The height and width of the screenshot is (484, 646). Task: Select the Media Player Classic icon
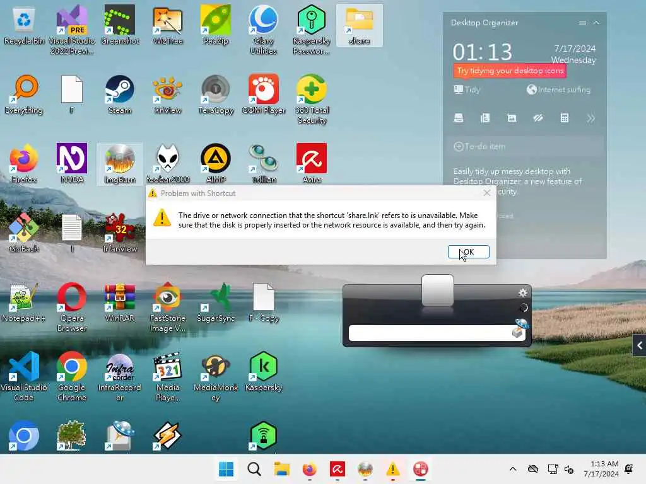(168, 376)
